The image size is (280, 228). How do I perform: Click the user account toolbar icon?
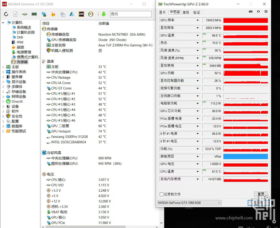point(72,14)
